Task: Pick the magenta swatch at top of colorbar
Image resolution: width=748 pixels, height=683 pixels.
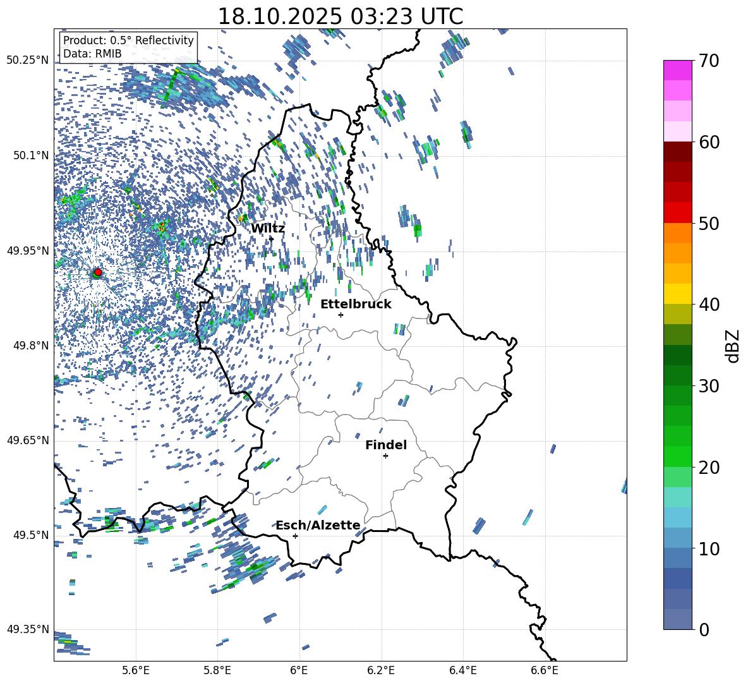Action: pyautogui.click(x=678, y=70)
